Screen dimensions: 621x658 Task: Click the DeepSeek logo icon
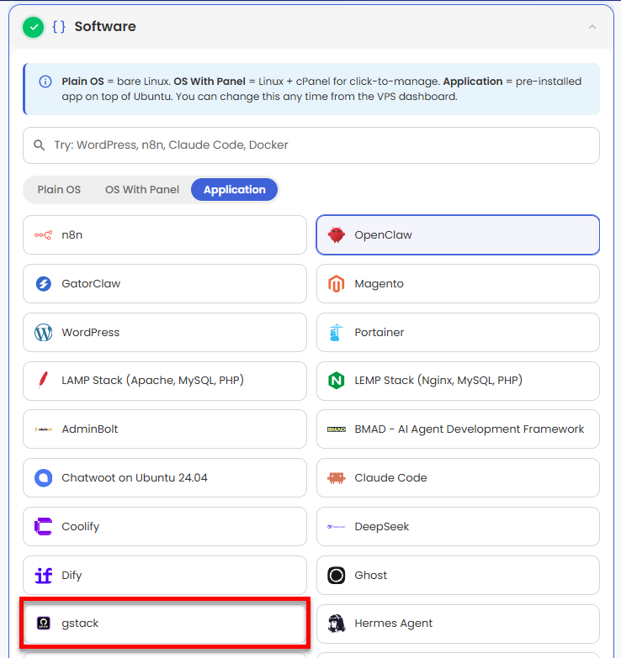[336, 526]
